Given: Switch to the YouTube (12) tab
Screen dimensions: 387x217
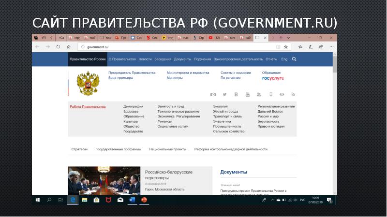Looking at the screenshot, I should tap(214, 38).
